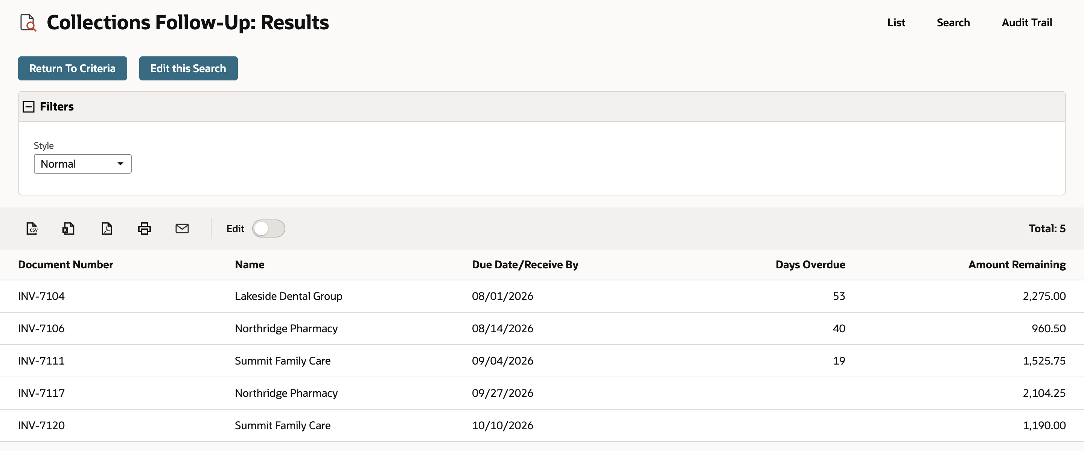
Task: Click the saved search page icon by title
Action: pos(28,22)
